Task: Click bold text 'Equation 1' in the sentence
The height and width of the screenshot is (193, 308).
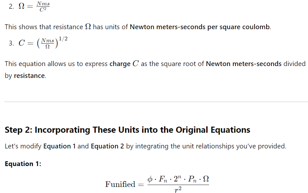Action: (59, 146)
